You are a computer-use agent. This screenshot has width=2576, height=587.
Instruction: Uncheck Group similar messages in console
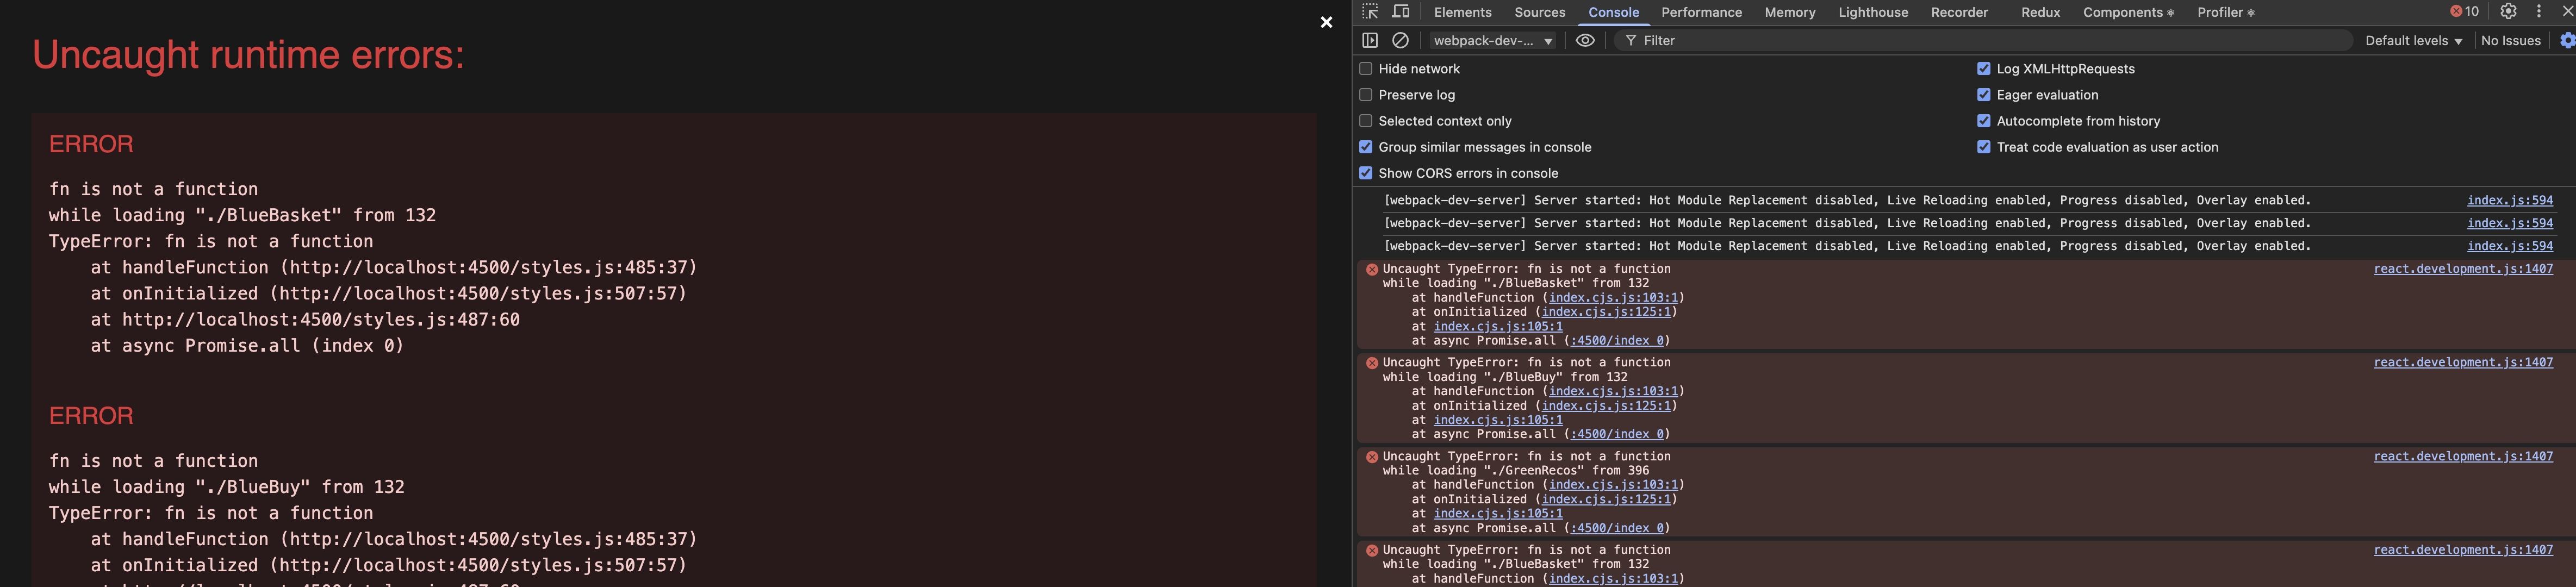click(x=1365, y=147)
